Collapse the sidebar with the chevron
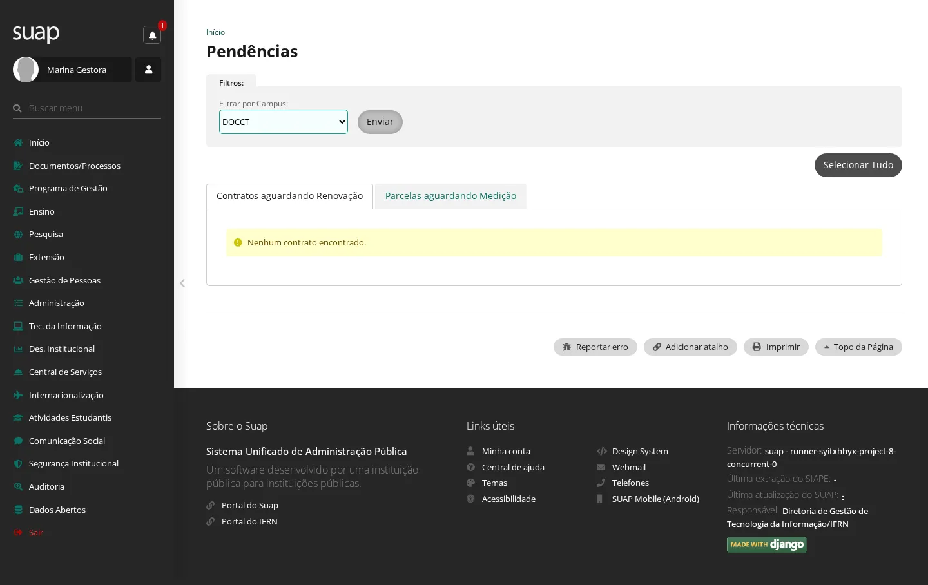Image resolution: width=928 pixels, height=585 pixels. [x=182, y=283]
